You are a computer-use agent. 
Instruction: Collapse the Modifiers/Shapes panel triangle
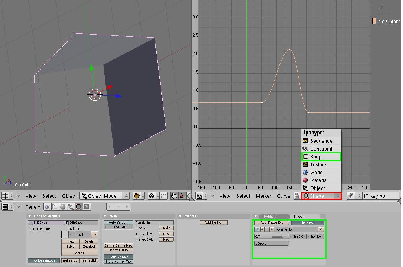[255, 216]
